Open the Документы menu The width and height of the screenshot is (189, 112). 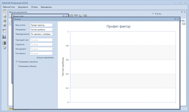pyautogui.click(x=23, y=7)
